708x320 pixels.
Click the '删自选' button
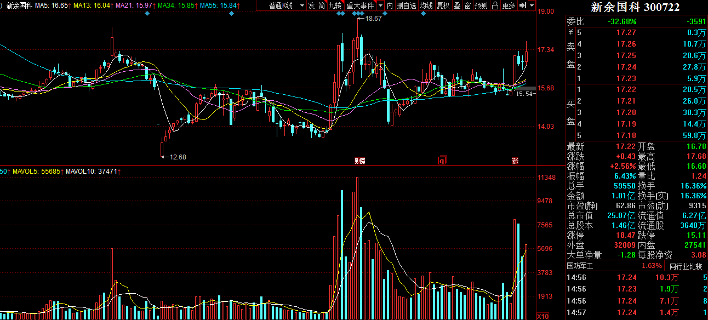pyautogui.click(x=406, y=5)
